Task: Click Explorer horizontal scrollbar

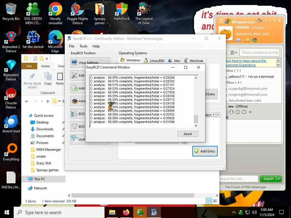Action: [133, 195]
